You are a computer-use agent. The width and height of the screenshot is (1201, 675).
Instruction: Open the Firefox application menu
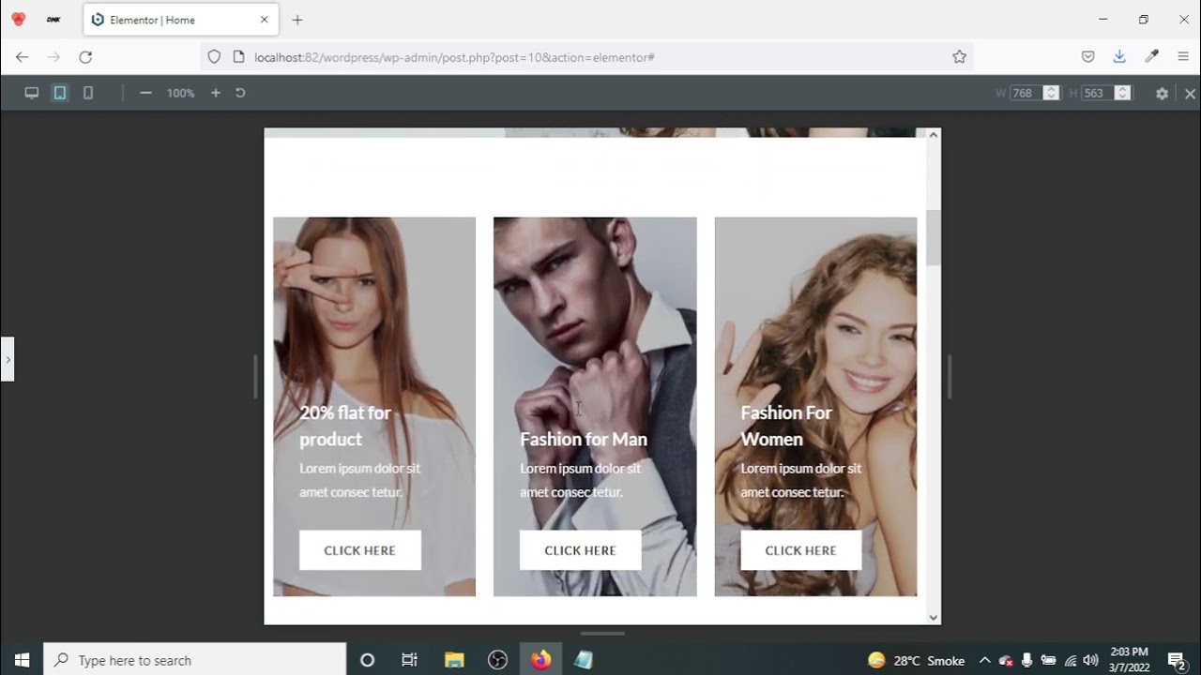click(1183, 57)
